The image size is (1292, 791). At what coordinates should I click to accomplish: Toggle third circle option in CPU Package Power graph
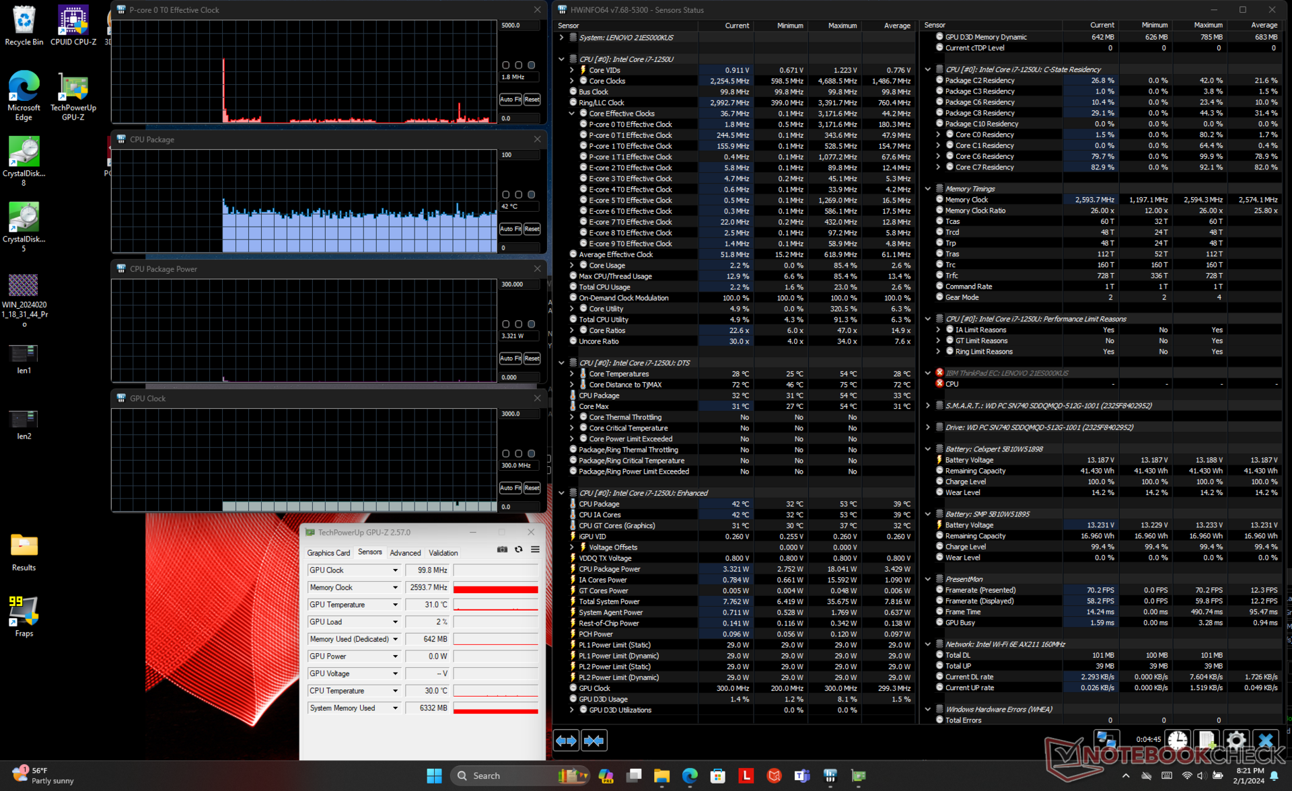click(532, 324)
